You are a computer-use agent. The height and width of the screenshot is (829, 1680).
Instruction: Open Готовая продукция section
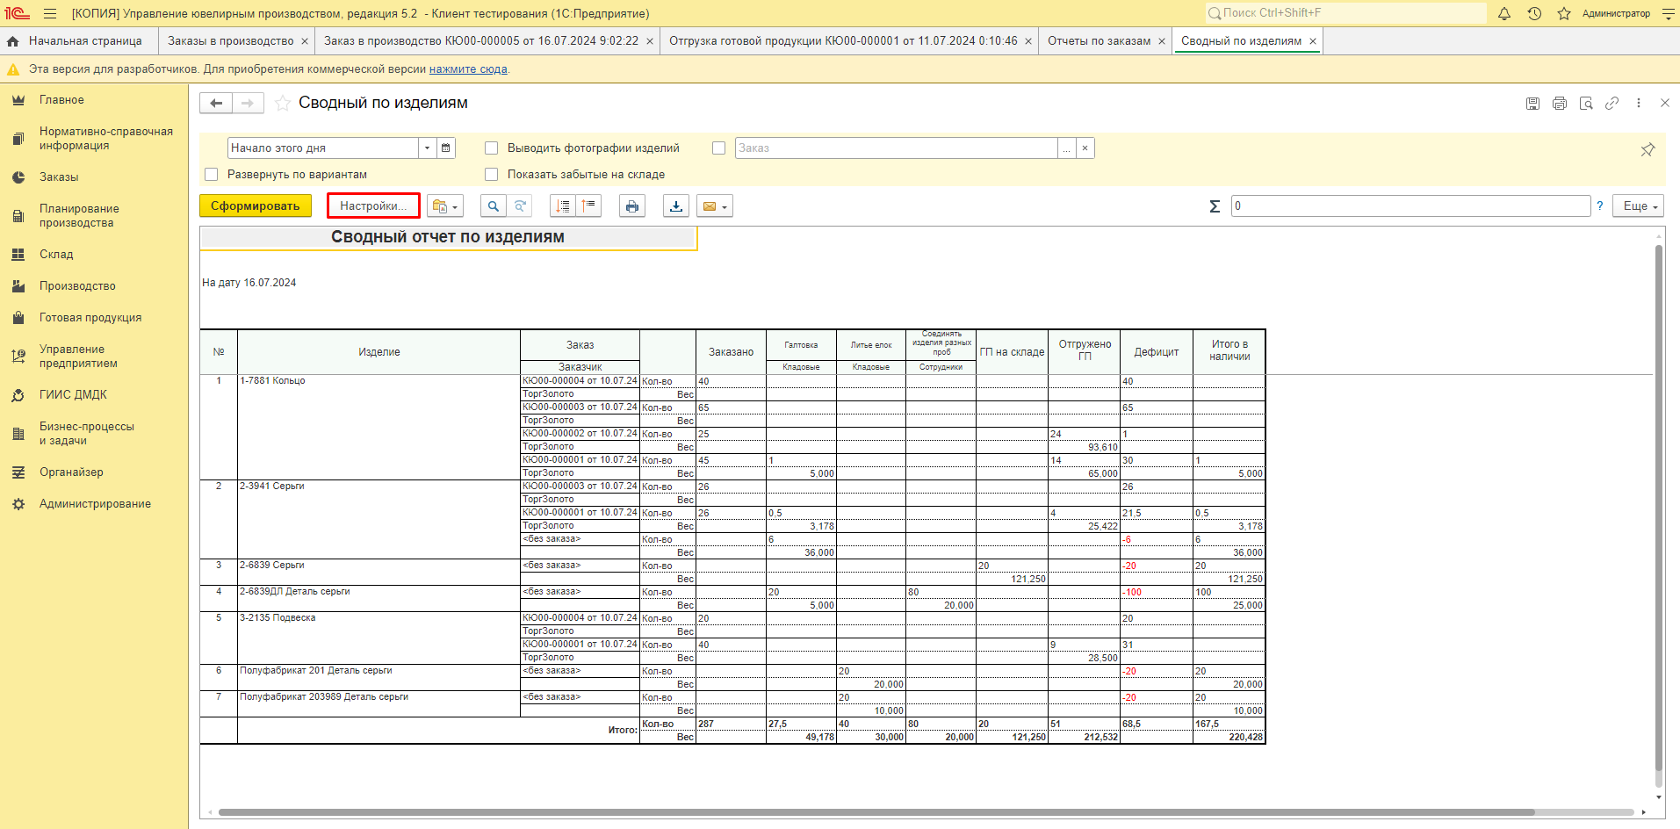[90, 318]
